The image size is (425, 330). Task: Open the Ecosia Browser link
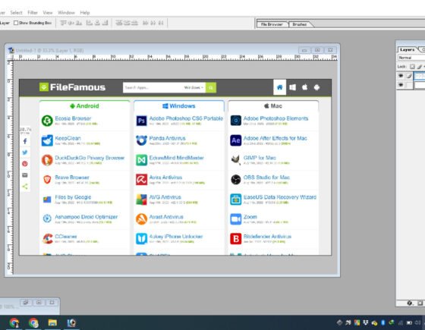tap(73, 118)
